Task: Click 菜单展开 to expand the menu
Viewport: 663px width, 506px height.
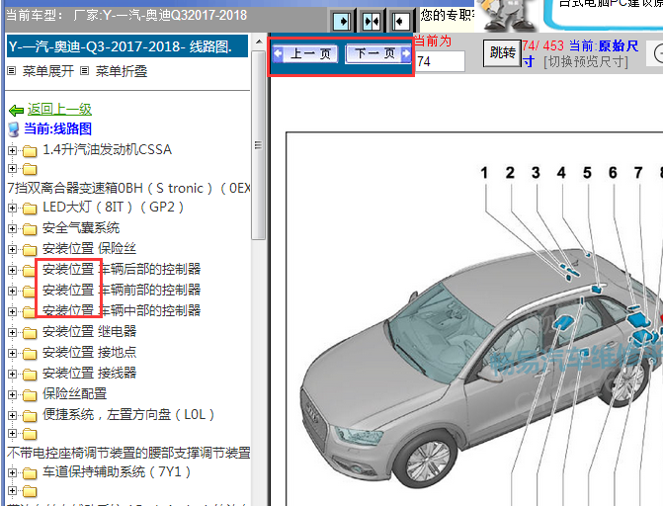Action: pyautogui.click(x=47, y=71)
